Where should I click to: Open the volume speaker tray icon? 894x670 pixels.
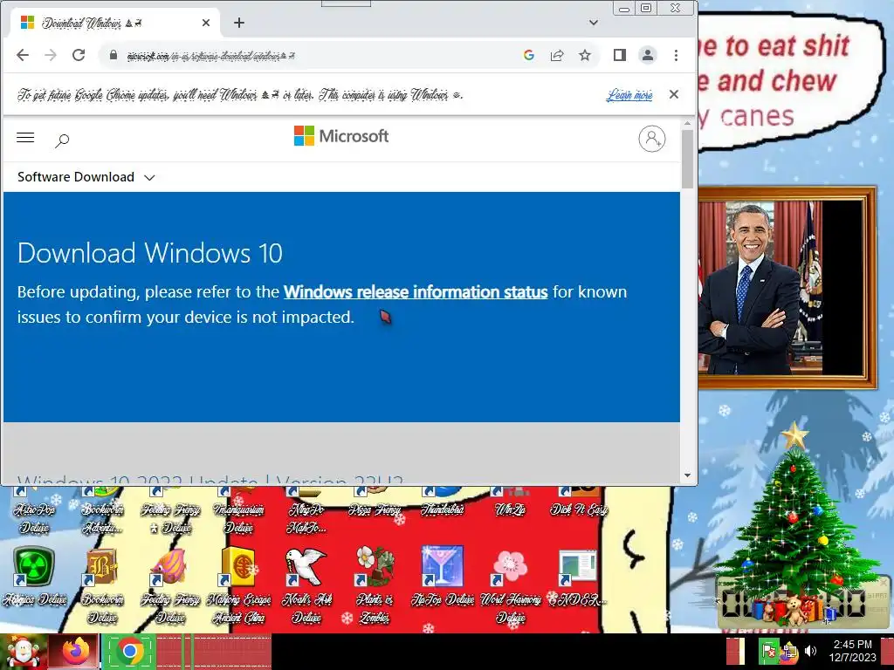pos(810,651)
